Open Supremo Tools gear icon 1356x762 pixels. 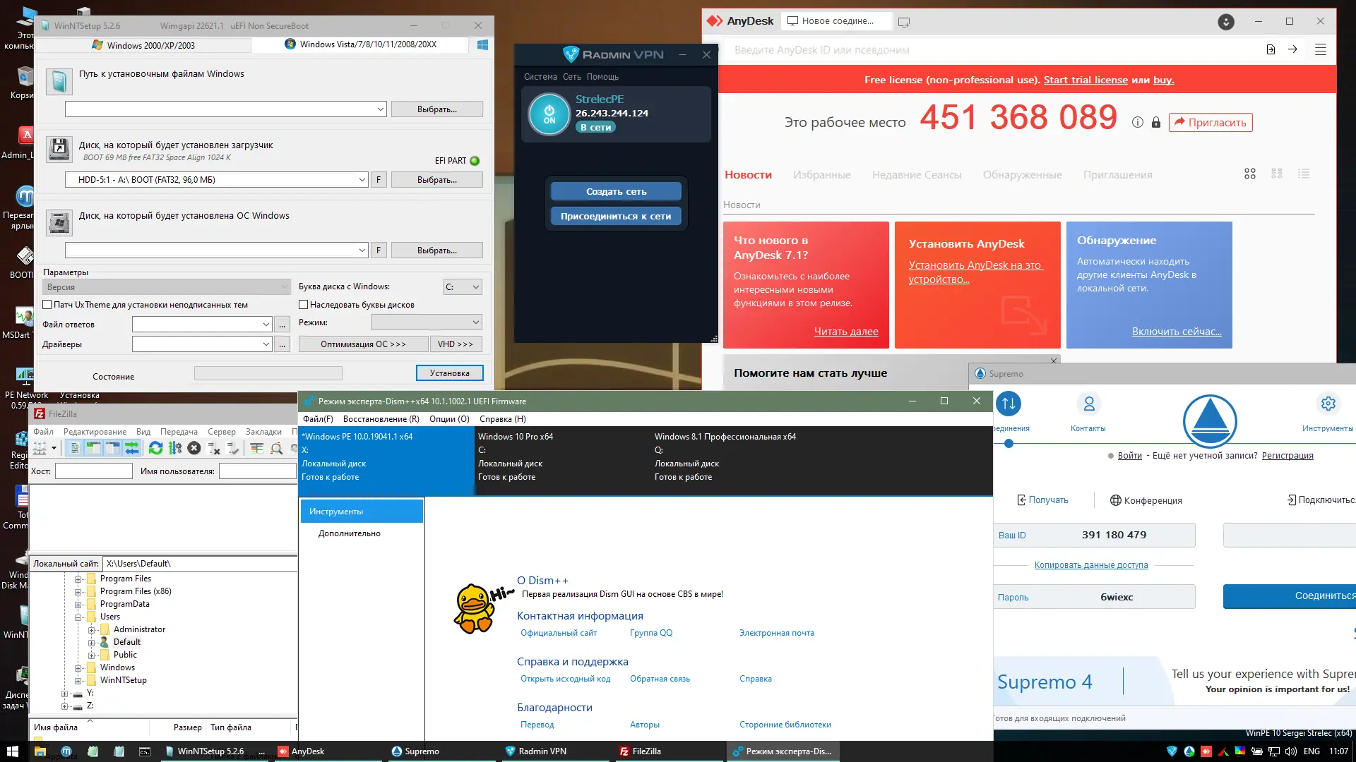(x=1328, y=404)
